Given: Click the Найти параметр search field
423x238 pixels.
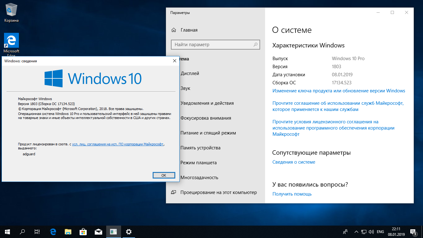Looking at the screenshot, I should tap(216, 45).
